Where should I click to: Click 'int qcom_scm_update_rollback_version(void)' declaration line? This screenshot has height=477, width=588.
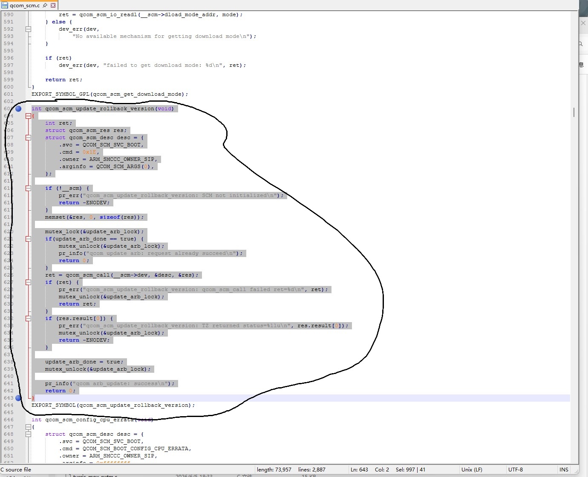click(102, 109)
